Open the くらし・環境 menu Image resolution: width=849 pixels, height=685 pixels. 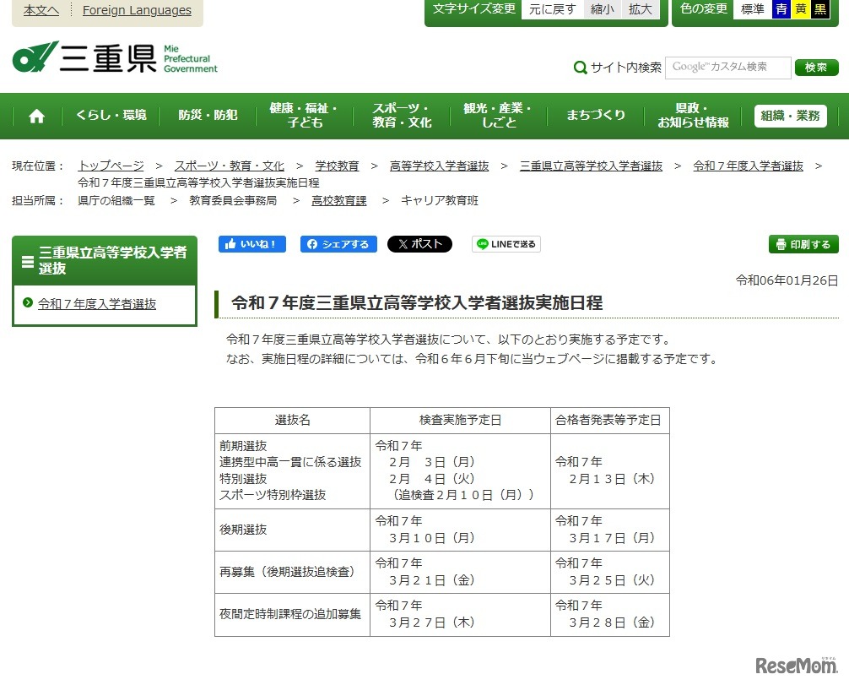[111, 116]
